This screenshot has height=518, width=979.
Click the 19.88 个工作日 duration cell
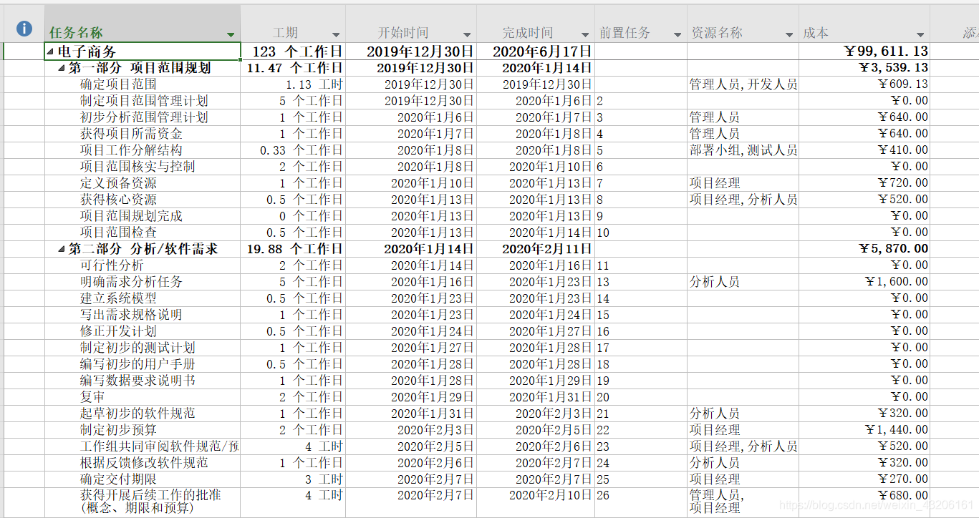tap(293, 249)
